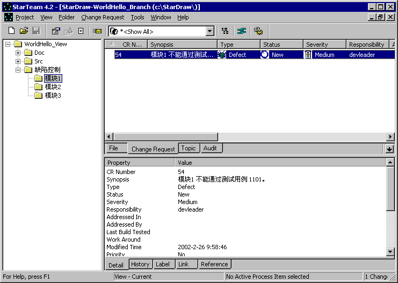Open item Properties toolbar icon
The image size is (398, 283).
56,31
